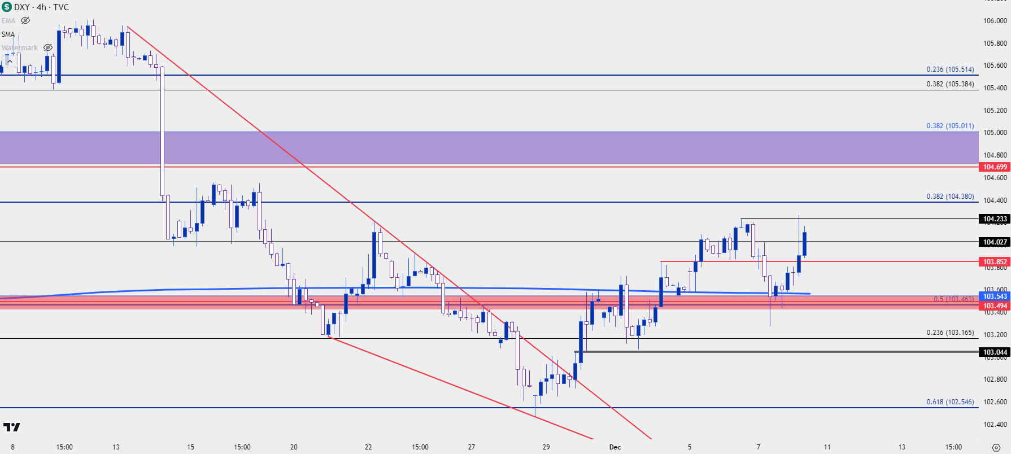Toggle EMA indicator visibility eye icon
The width and height of the screenshot is (1011, 454).
[x=25, y=20]
